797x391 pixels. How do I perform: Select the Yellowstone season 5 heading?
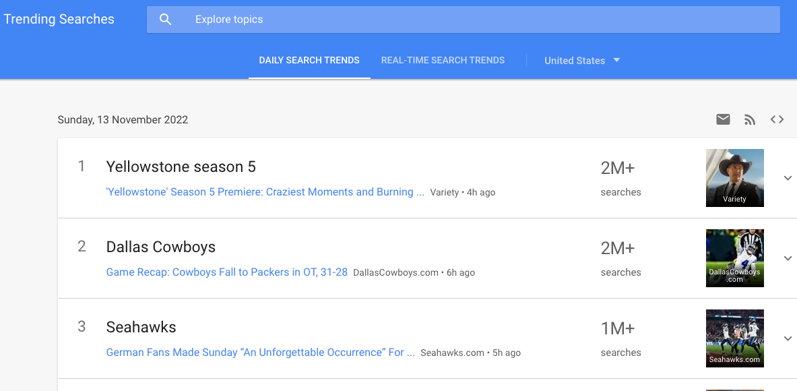(181, 167)
